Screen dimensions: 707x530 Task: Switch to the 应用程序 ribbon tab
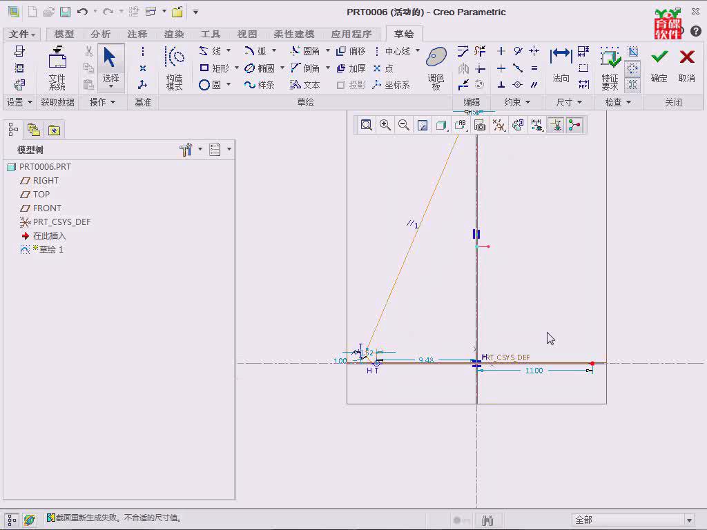click(x=351, y=35)
